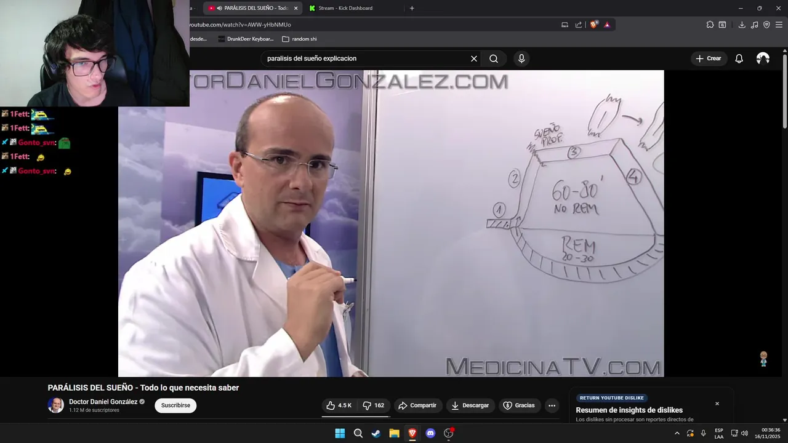Click the network icon in system tray
788x443 pixels.
[x=734, y=433]
